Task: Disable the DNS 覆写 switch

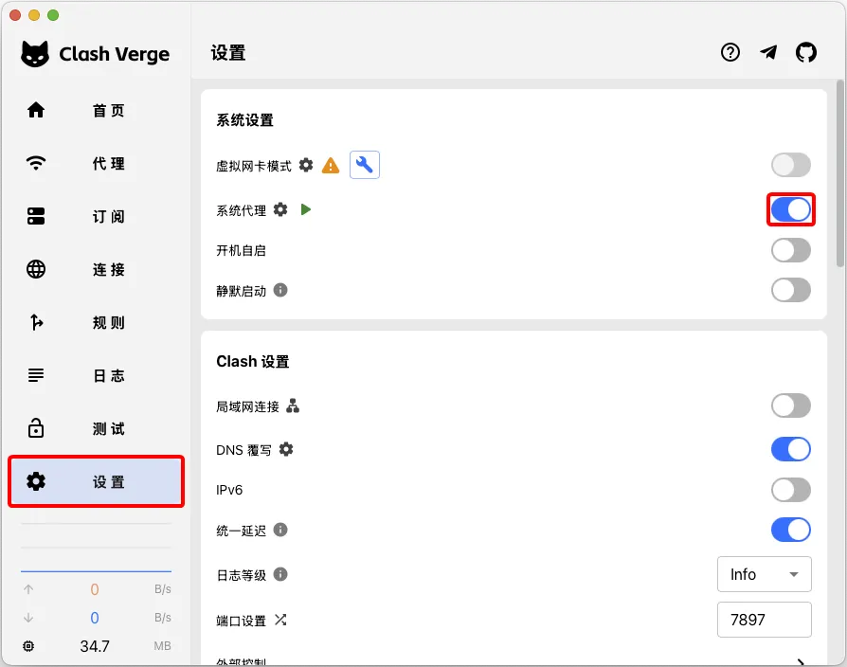Action: (791, 449)
